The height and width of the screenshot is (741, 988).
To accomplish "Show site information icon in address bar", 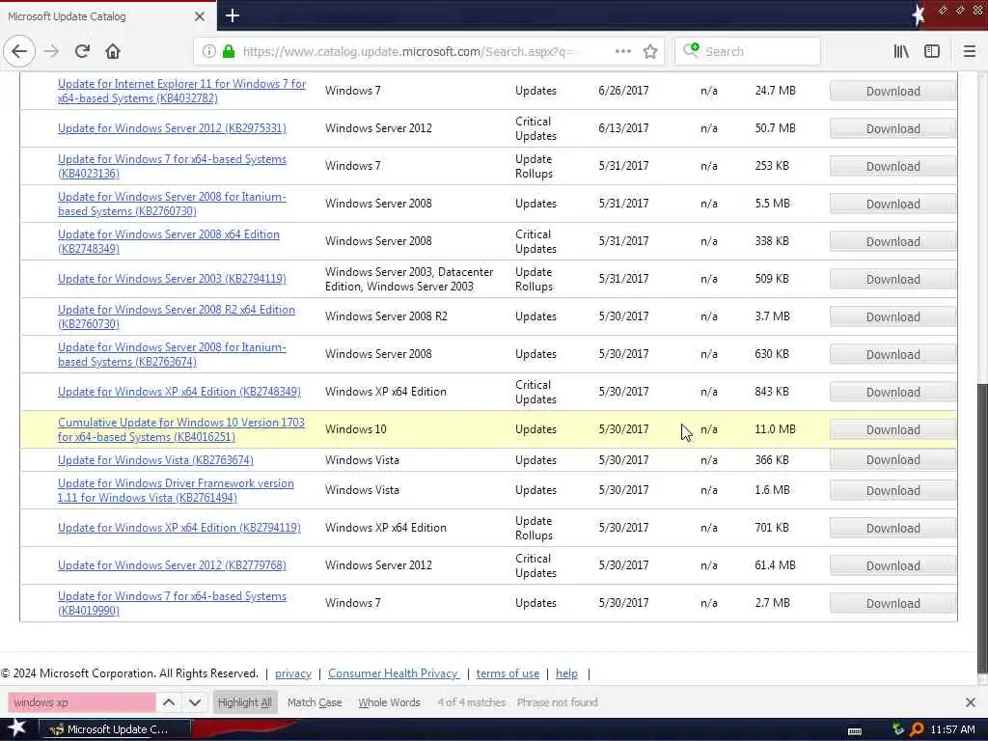I will coord(209,51).
